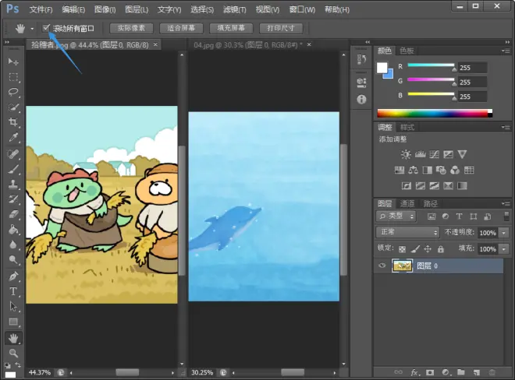
Task: Select the Hand tool in toolbox
Action: coord(13,339)
